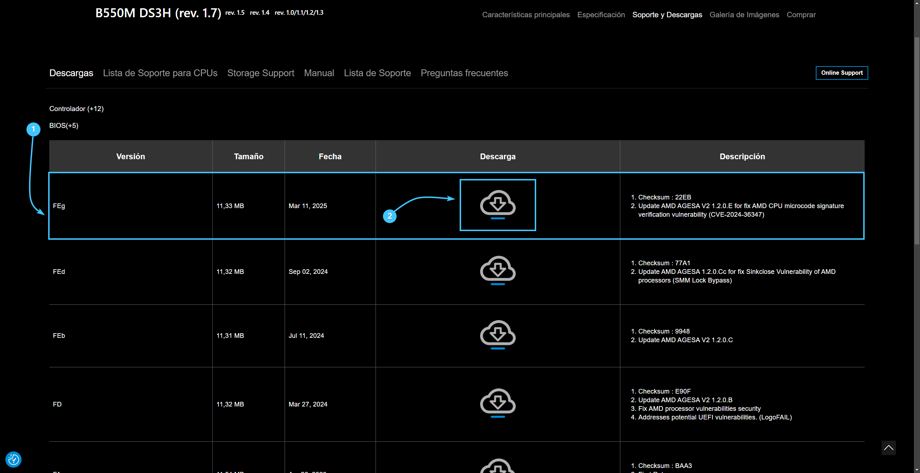
Task: Go to Especificación page
Action: coord(601,15)
